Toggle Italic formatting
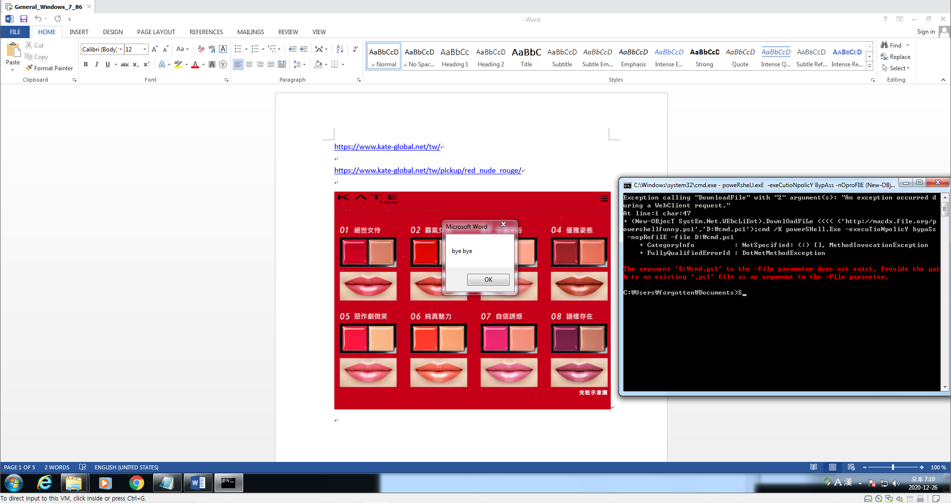The height and width of the screenshot is (503, 951). coord(97,64)
